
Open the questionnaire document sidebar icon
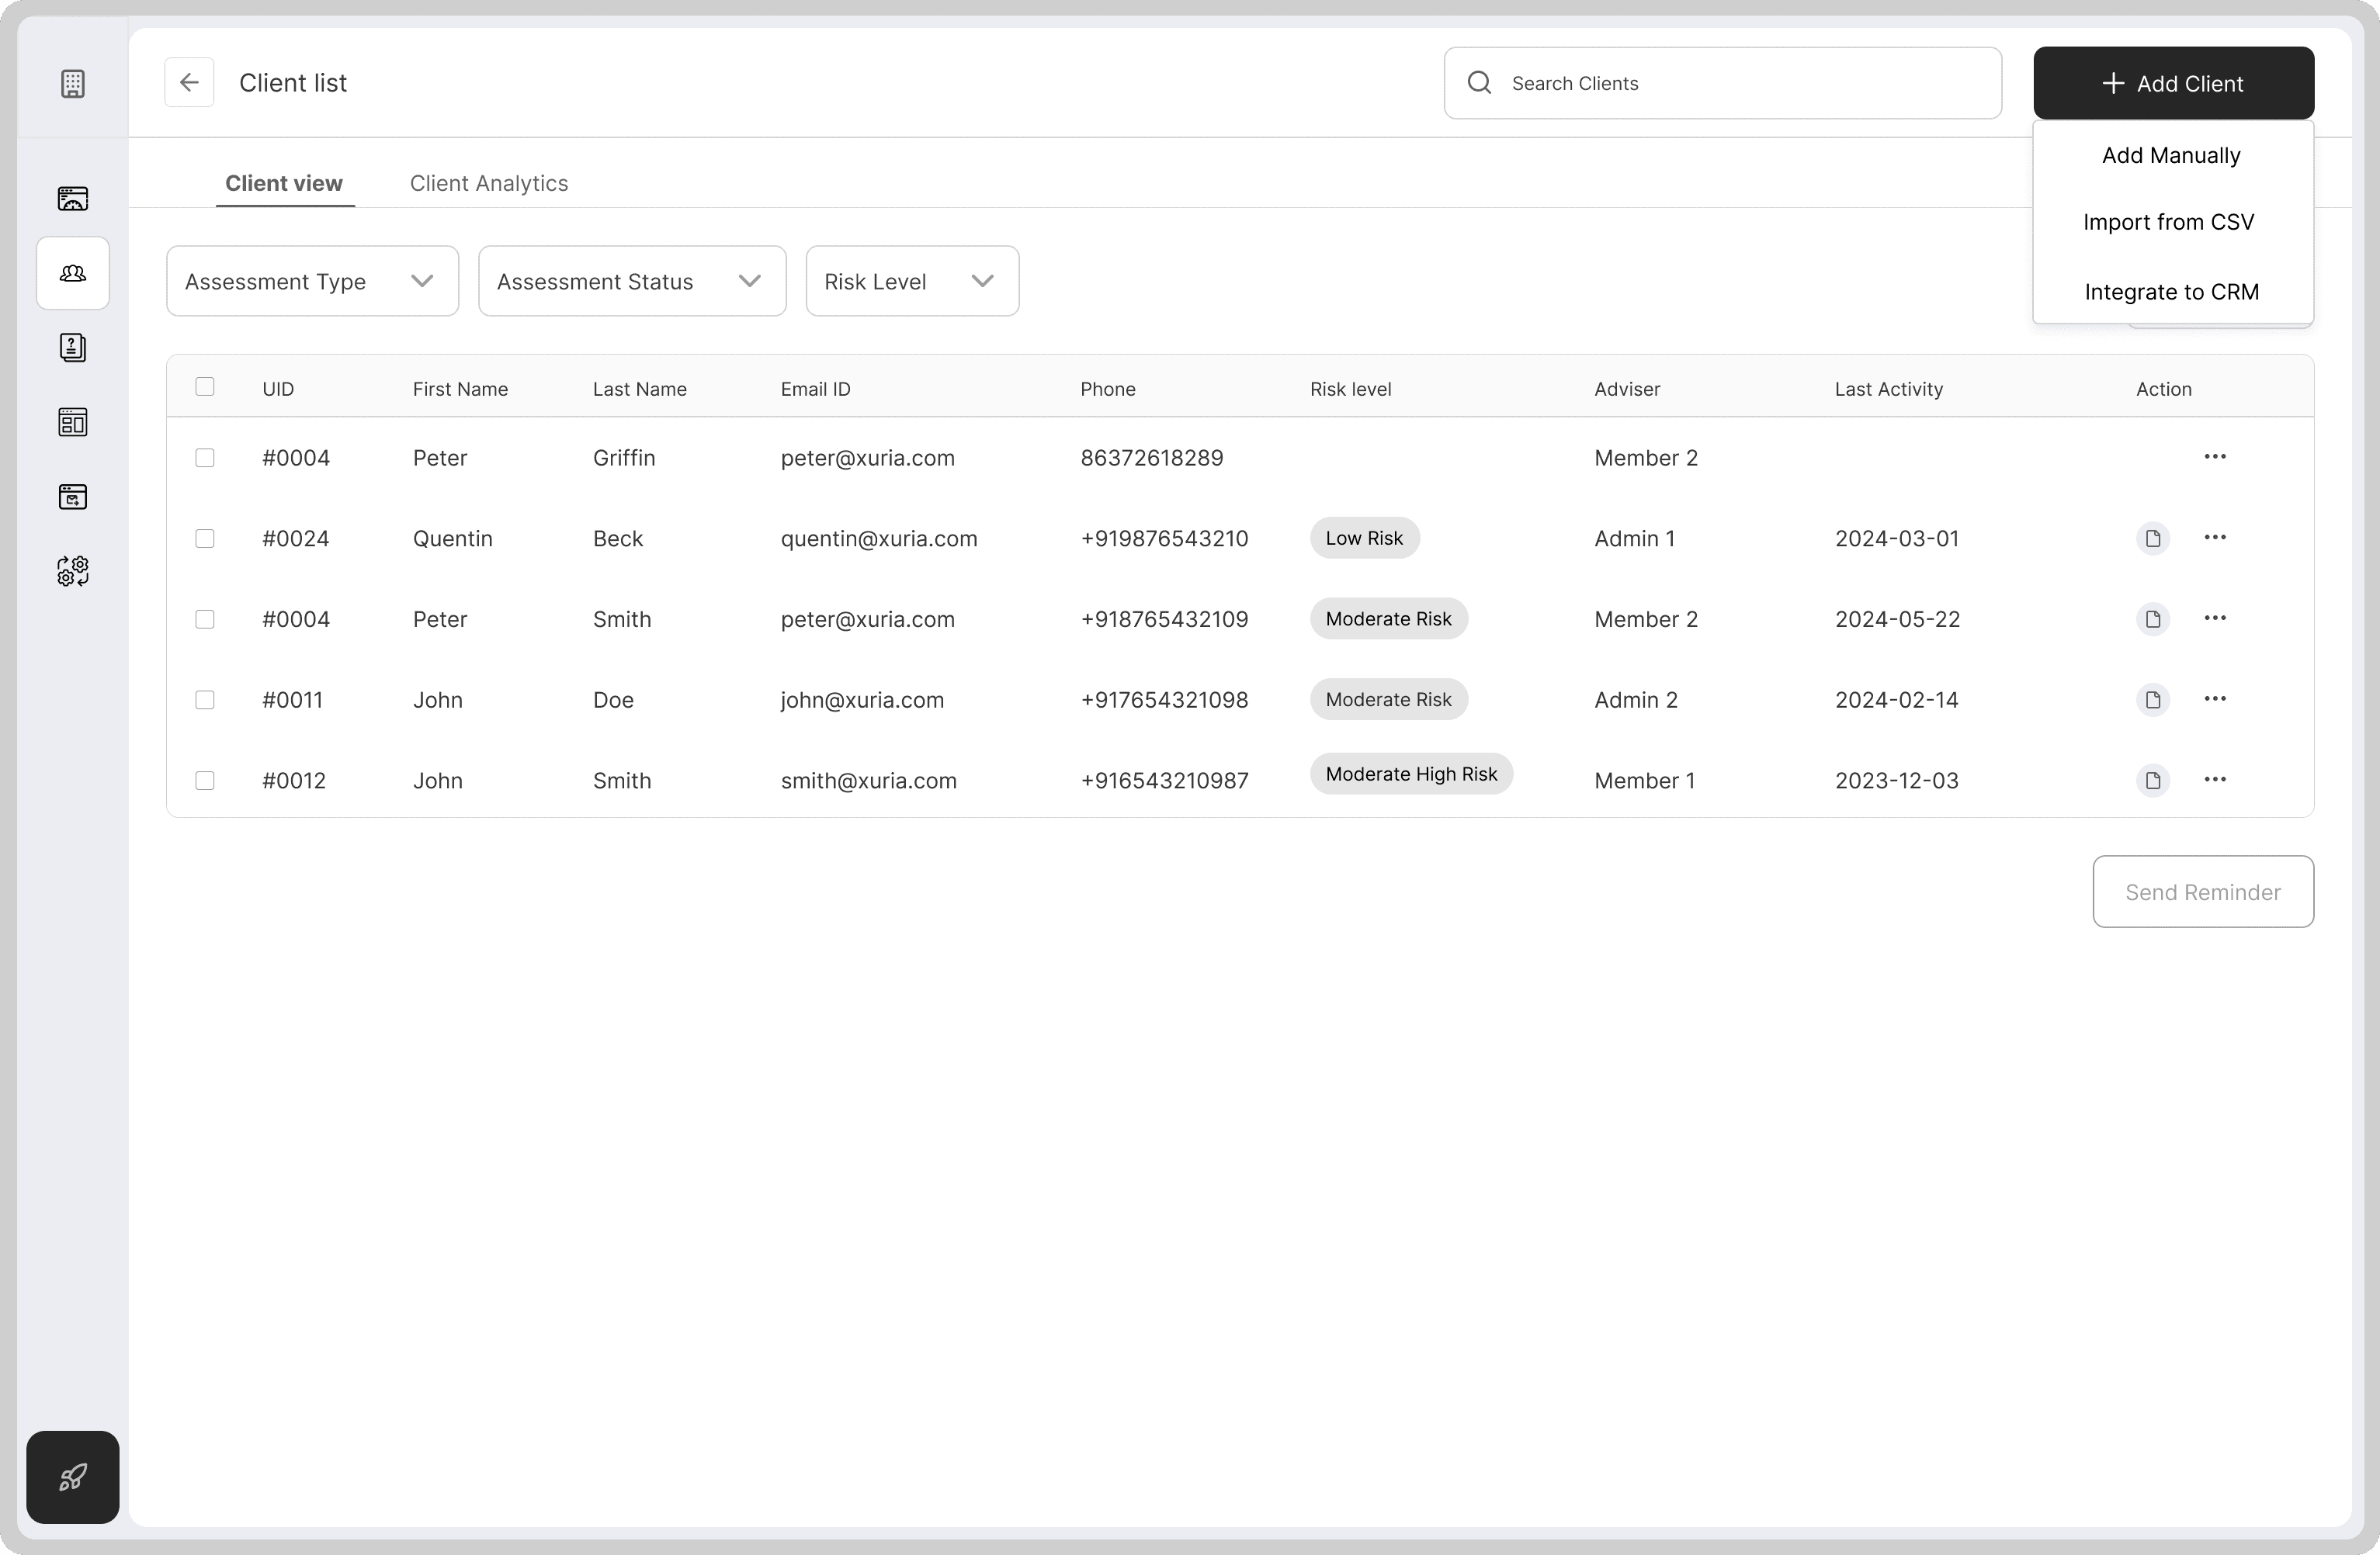coord(73,347)
